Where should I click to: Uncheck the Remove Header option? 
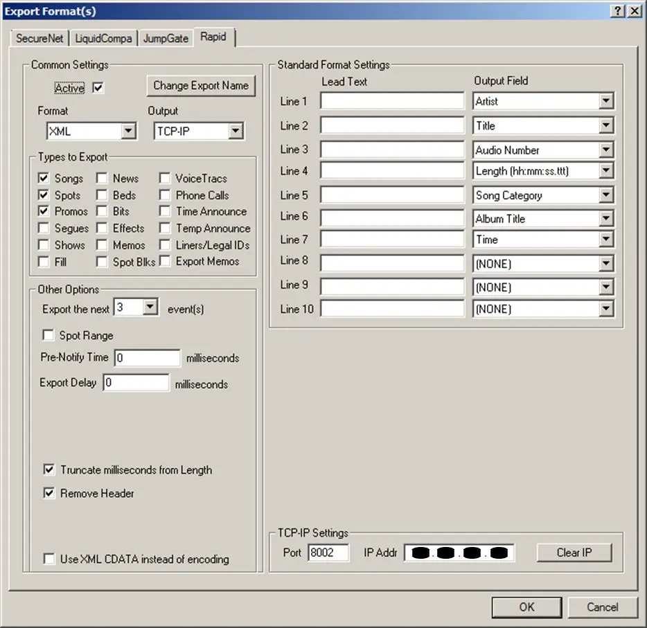pyautogui.click(x=49, y=493)
